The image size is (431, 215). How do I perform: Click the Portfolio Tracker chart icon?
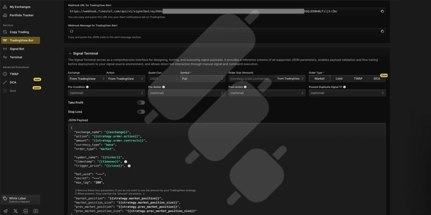click(x=5, y=16)
